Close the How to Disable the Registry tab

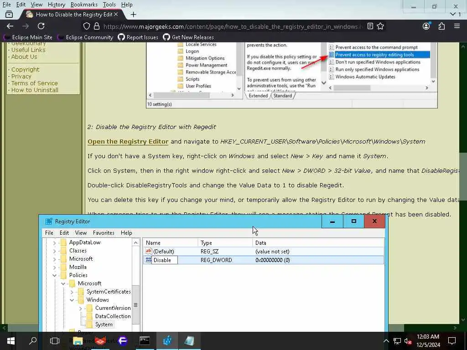click(x=116, y=14)
